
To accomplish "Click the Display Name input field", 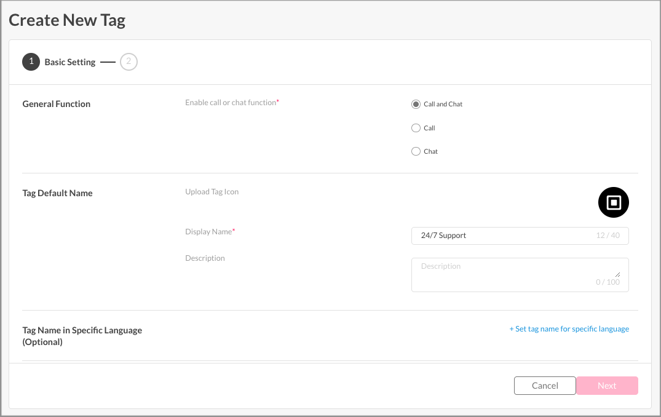I will (x=504, y=236).
